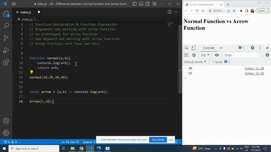271x152 pixels.
Task: Open a new Chrome tab
Action: click(228, 5)
